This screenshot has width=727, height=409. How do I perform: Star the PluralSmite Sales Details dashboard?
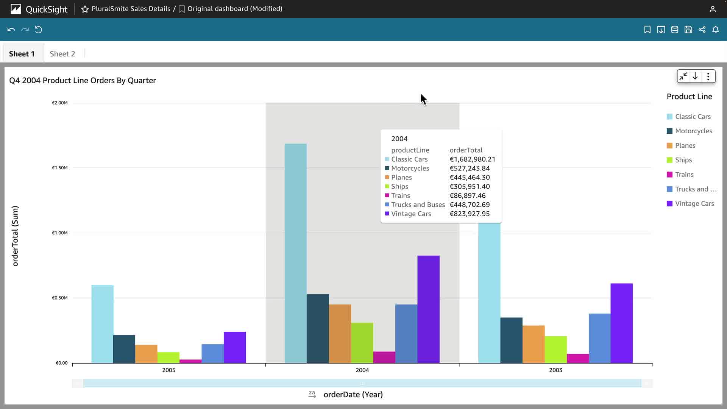click(85, 9)
